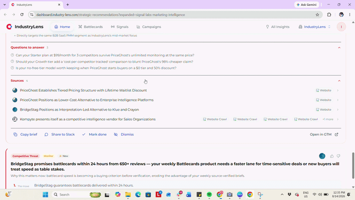Click Copy brief
This screenshot has height=200, width=355.
tap(25, 135)
